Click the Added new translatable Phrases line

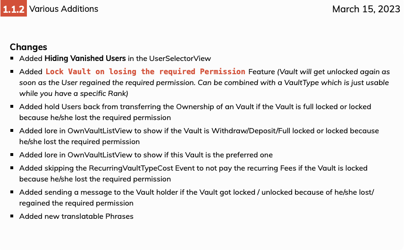tap(76, 216)
